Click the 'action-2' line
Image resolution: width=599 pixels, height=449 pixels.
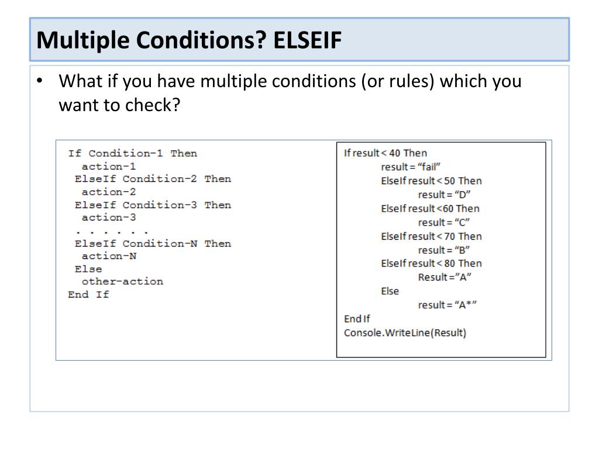point(108,192)
